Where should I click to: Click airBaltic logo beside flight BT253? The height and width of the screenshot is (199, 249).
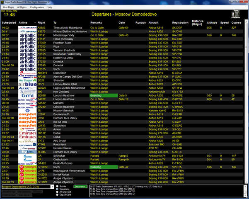click(27, 46)
